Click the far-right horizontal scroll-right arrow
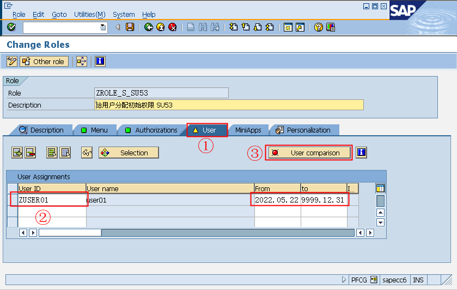The image size is (457, 290). coord(370,233)
